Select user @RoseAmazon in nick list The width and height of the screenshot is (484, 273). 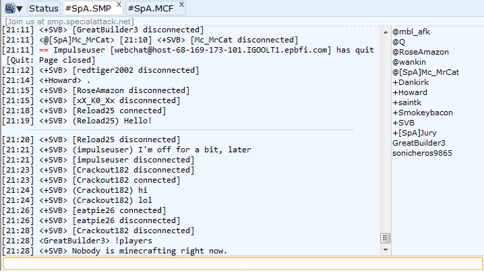tap(421, 52)
